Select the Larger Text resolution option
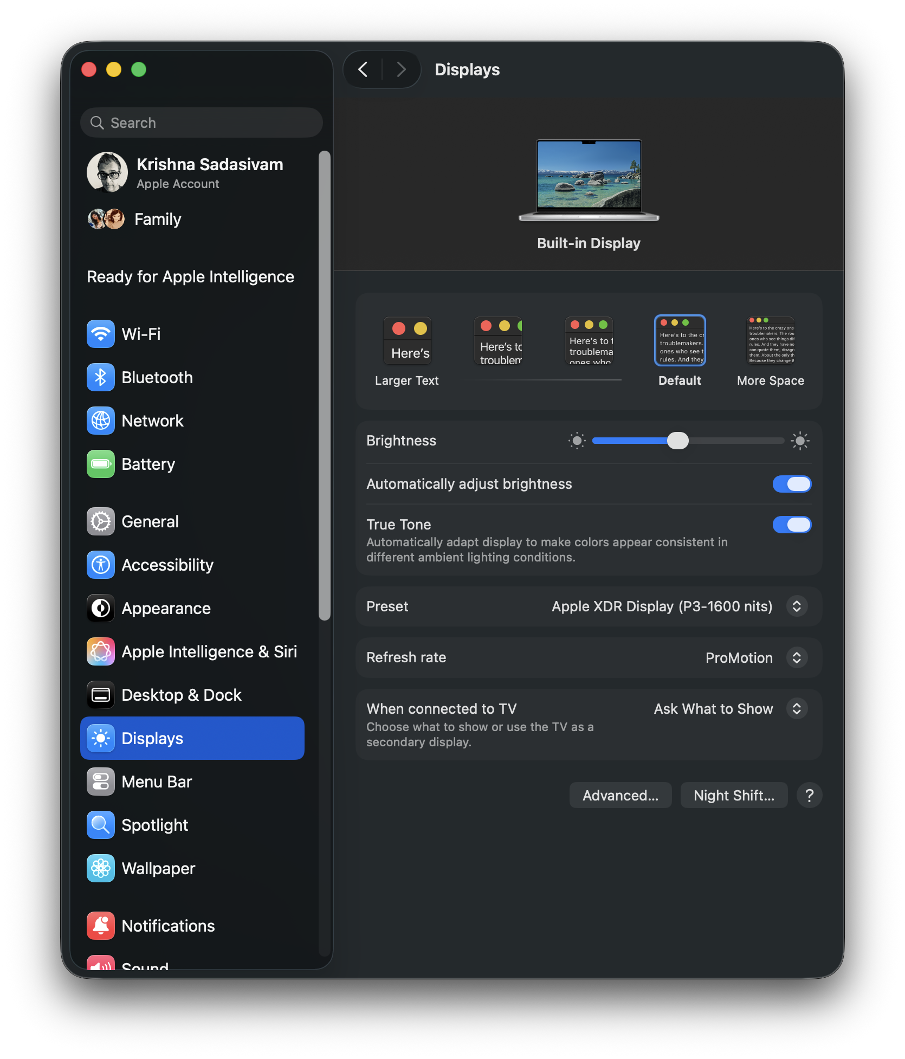The image size is (905, 1059). [x=408, y=351]
